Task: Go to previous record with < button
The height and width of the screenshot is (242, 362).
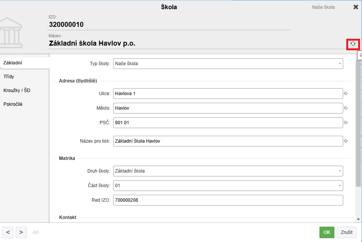Action: click(x=8, y=232)
